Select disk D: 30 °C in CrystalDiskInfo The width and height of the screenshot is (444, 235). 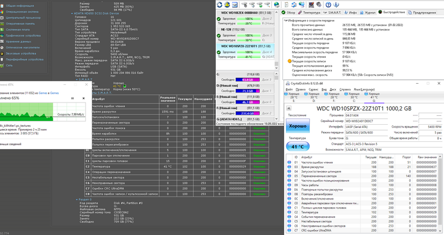point(314,97)
